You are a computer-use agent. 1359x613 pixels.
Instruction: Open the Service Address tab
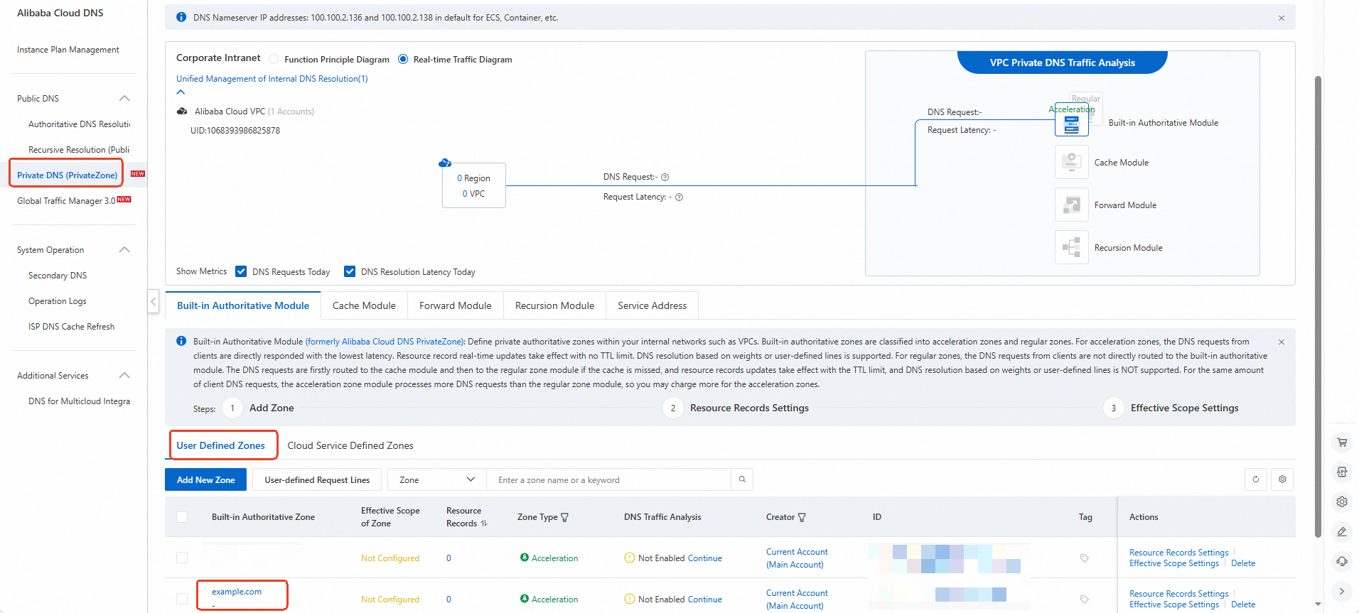point(652,305)
